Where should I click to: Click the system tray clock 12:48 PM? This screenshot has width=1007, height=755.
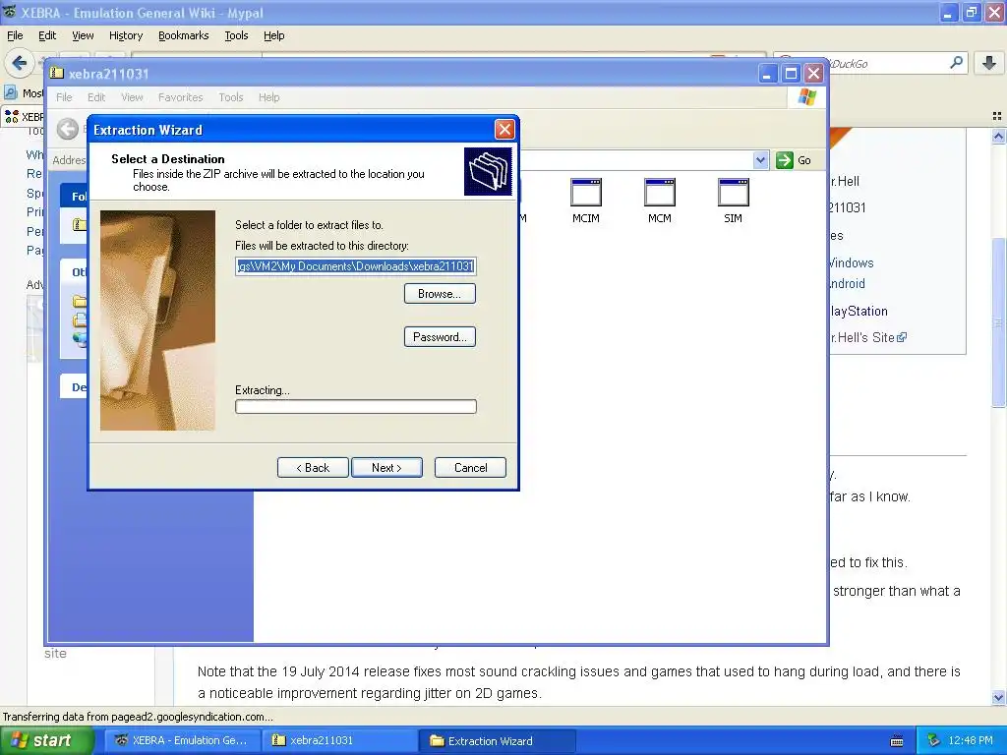971,740
